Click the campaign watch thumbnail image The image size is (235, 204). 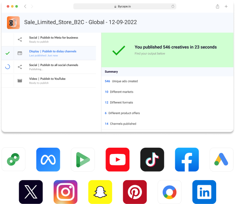point(13,23)
